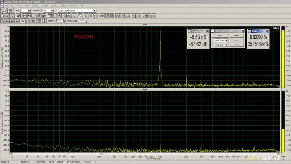This screenshot has width=291, height=164.
Task: Open the Rvb reverberation utility icon
Action: (x=149, y=16)
